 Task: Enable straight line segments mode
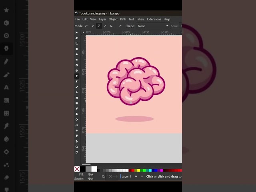[105, 26]
